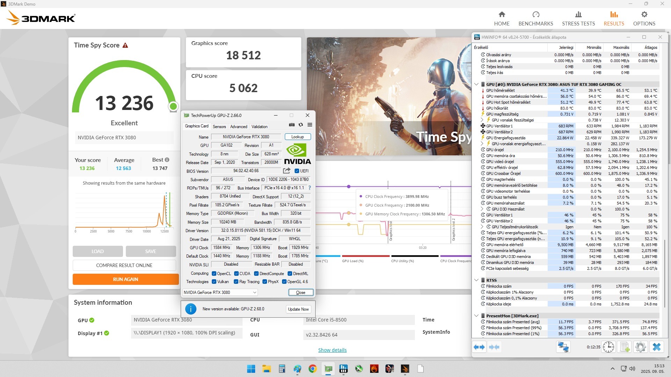Click the Bus Interface question mark
Screen dimensions: 671x377
[309, 188]
